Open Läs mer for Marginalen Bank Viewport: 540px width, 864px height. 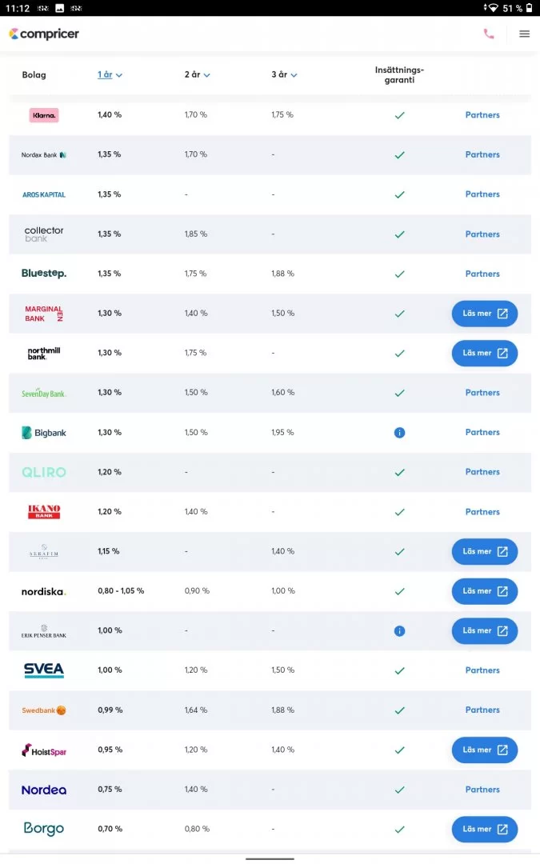coord(484,314)
